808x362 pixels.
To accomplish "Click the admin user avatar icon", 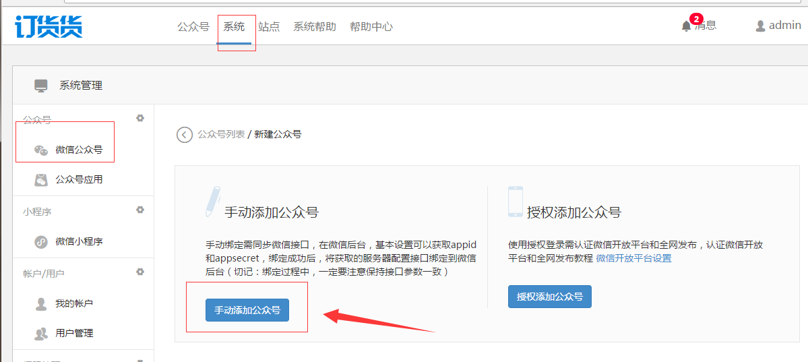I will 760,26.
